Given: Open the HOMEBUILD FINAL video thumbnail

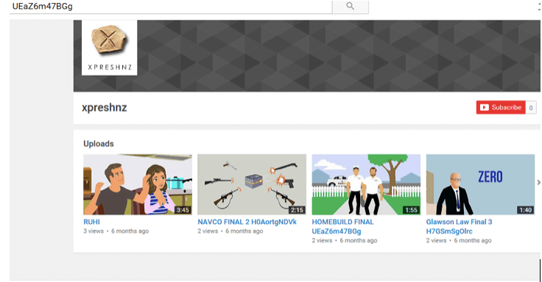Looking at the screenshot, I should (366, 184).
